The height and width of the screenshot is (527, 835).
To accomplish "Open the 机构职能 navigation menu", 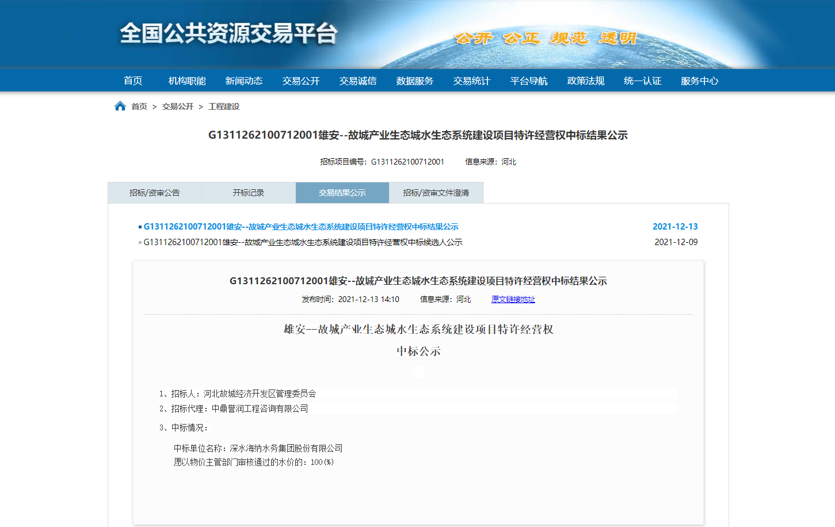I will [188, 81].
